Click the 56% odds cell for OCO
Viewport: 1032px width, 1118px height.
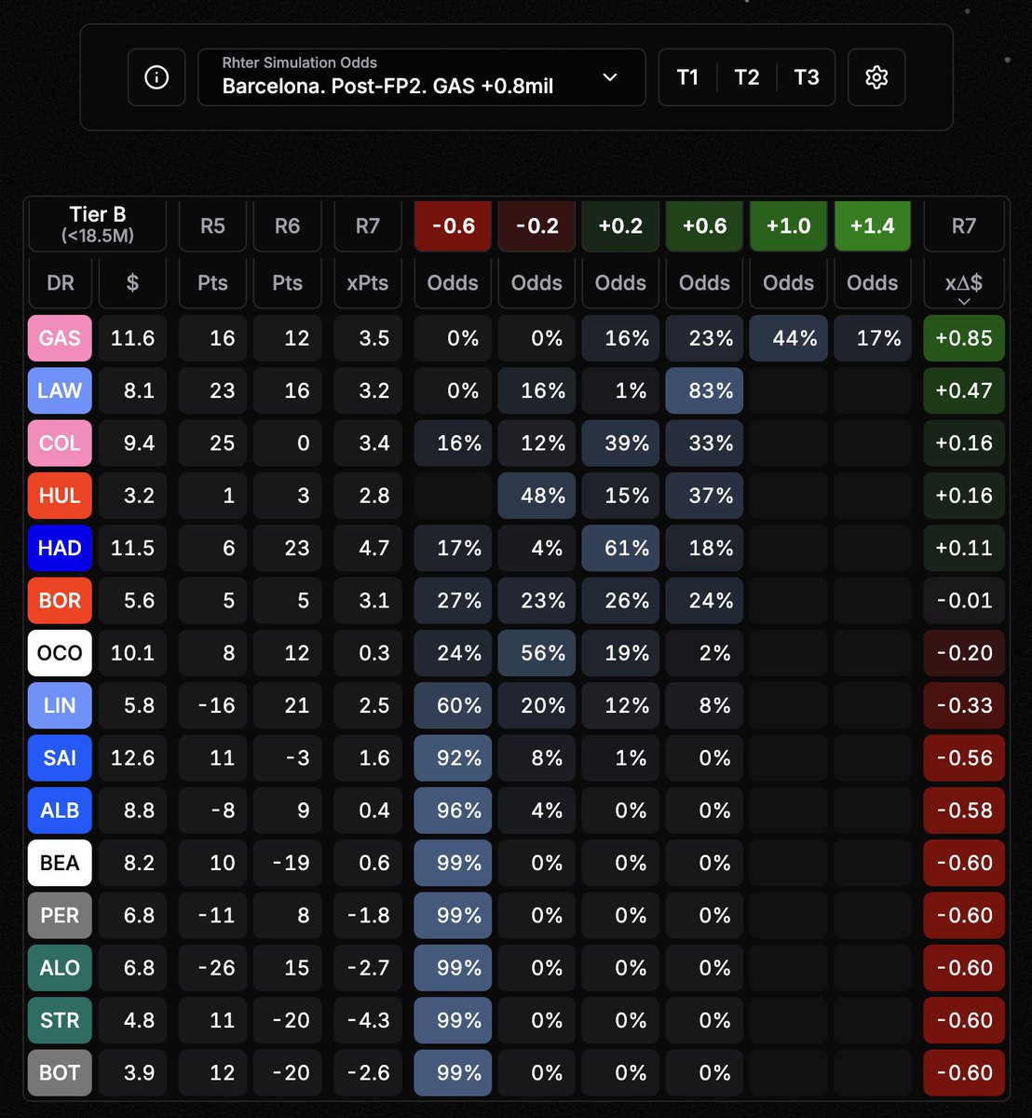pos(536,653)
